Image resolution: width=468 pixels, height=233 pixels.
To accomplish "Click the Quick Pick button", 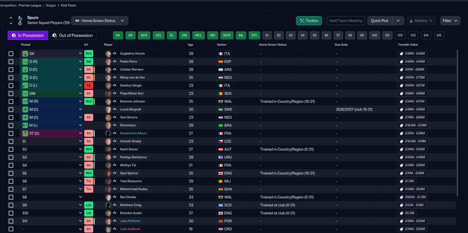I will pyautogui.click(x=380, y=21).
